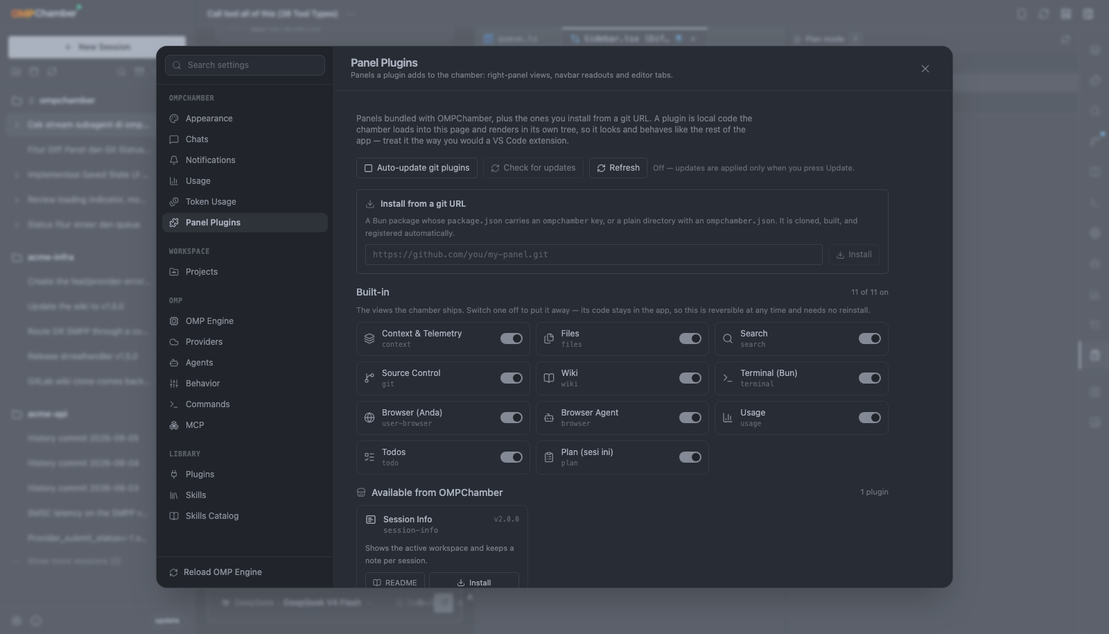Click the Context & Telemetry layers icon

(369, 339)
